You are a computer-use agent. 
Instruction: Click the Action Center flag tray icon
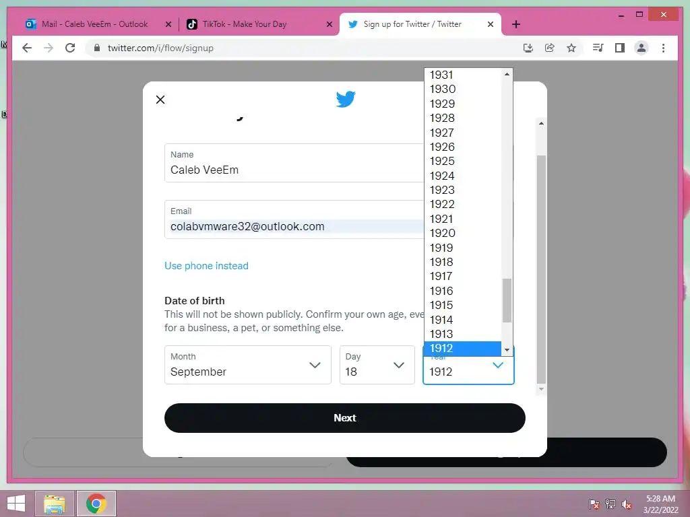[594, 504]
